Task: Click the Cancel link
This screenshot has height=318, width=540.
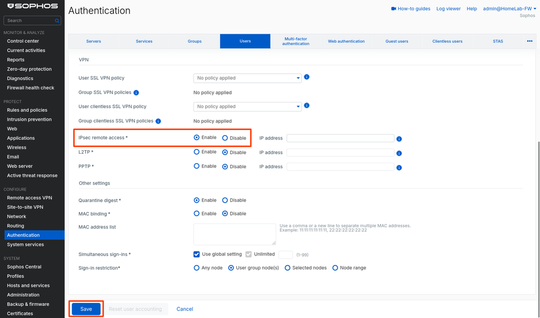Action: pos(184,309)
